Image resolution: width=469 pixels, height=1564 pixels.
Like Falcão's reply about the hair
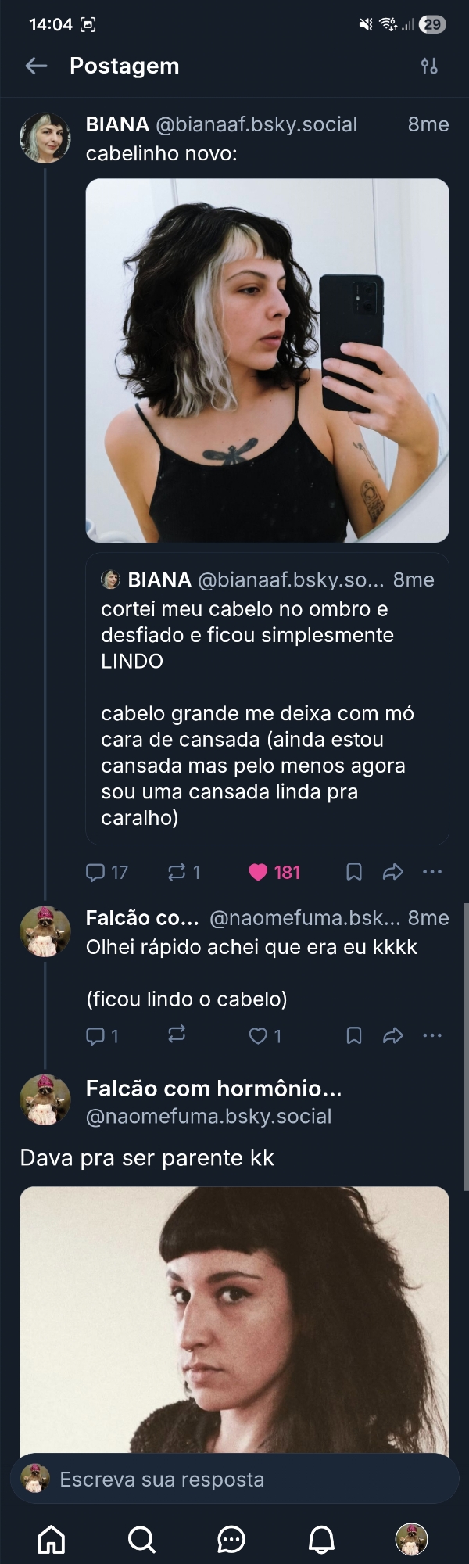click(x=258, y=1036)
